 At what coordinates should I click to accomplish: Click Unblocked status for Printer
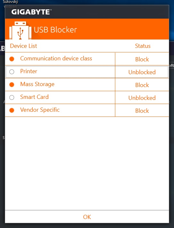tap(142, 72)
